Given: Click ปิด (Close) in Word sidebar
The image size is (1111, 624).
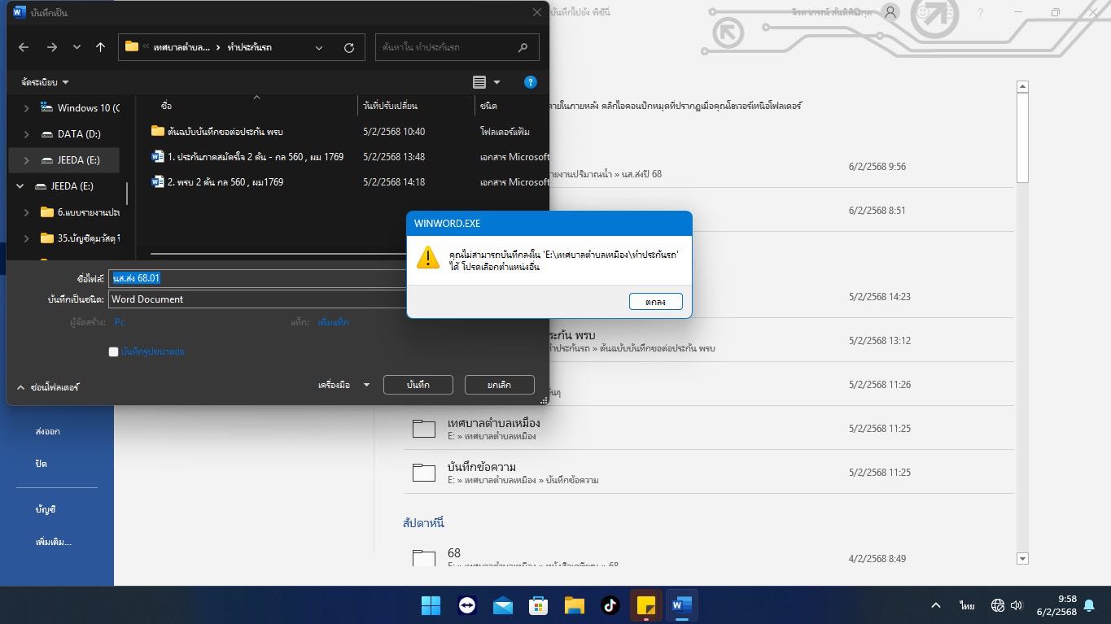Looking at the screenshot, I should pos(41,464).
